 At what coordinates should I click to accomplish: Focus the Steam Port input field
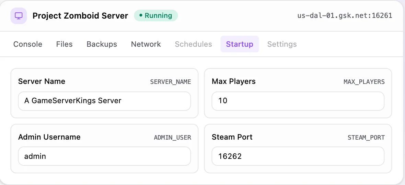pyautogui.click(x=298, y=156)
